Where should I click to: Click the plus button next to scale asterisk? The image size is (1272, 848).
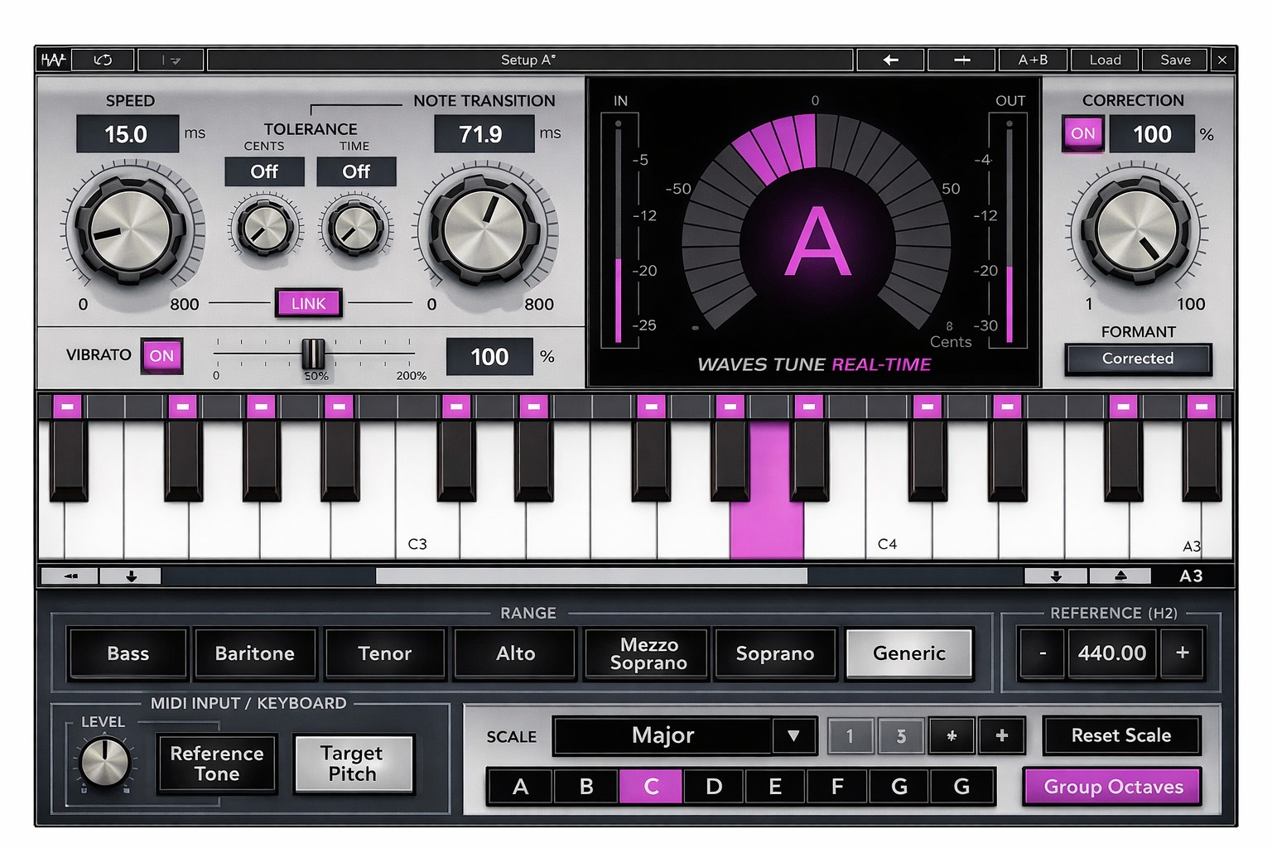click(x=1001, y=735)
